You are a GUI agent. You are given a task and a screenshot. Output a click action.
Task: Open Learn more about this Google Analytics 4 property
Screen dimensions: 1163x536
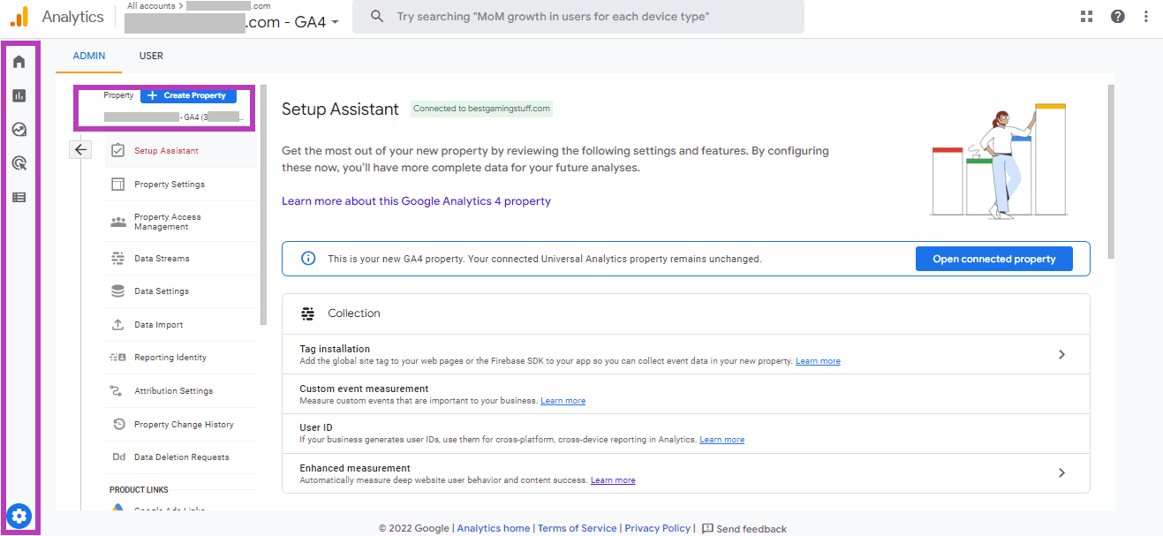(x=416, y=201)
